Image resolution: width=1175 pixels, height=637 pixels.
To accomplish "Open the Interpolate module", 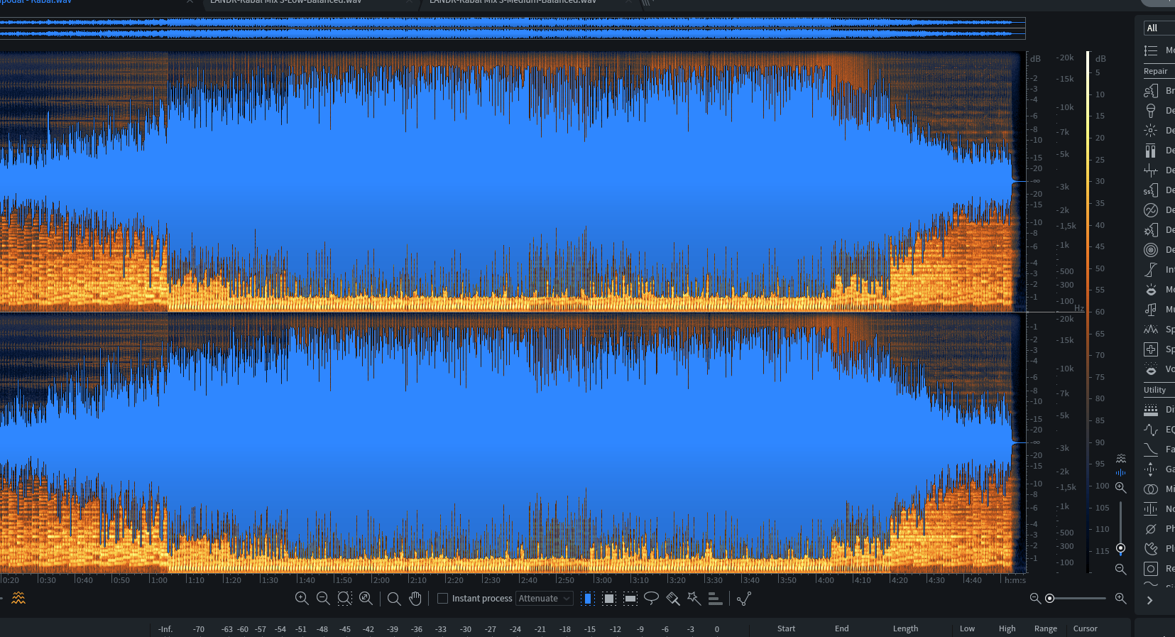I will tap(1151, 269).
